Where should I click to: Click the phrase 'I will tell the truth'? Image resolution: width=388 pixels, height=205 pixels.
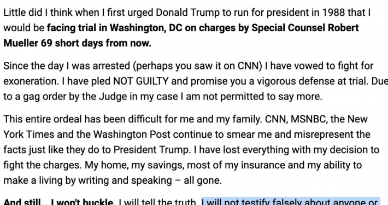[158, 202]
